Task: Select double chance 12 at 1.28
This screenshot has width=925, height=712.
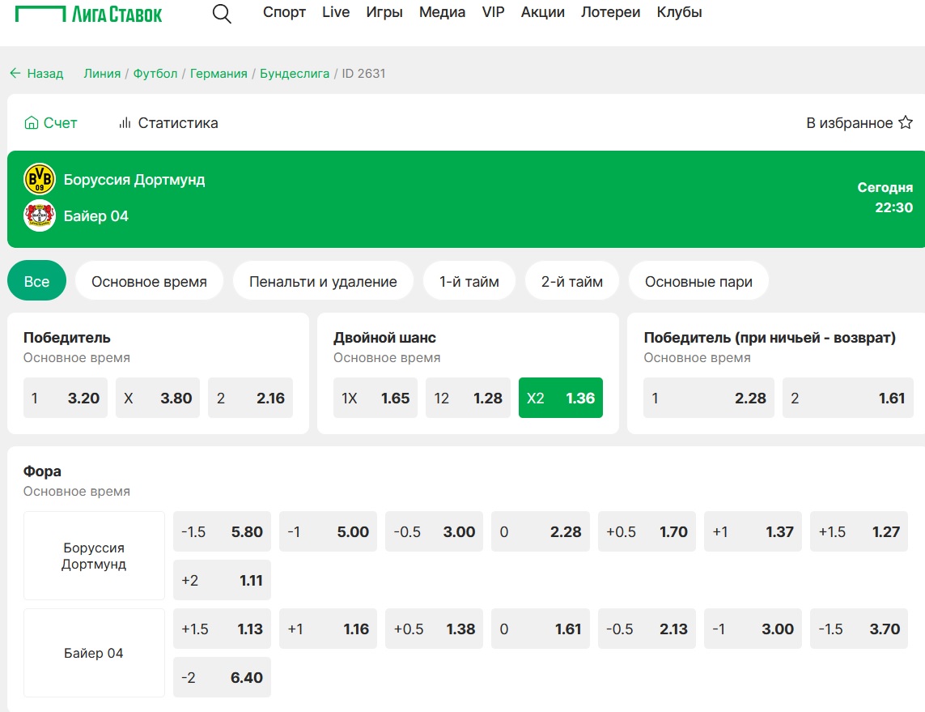Action: (468, 398)
